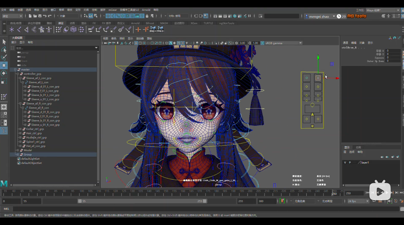Open the mengni zhao account dropdown
Viewport: 404px width, 225px height.
334,16
